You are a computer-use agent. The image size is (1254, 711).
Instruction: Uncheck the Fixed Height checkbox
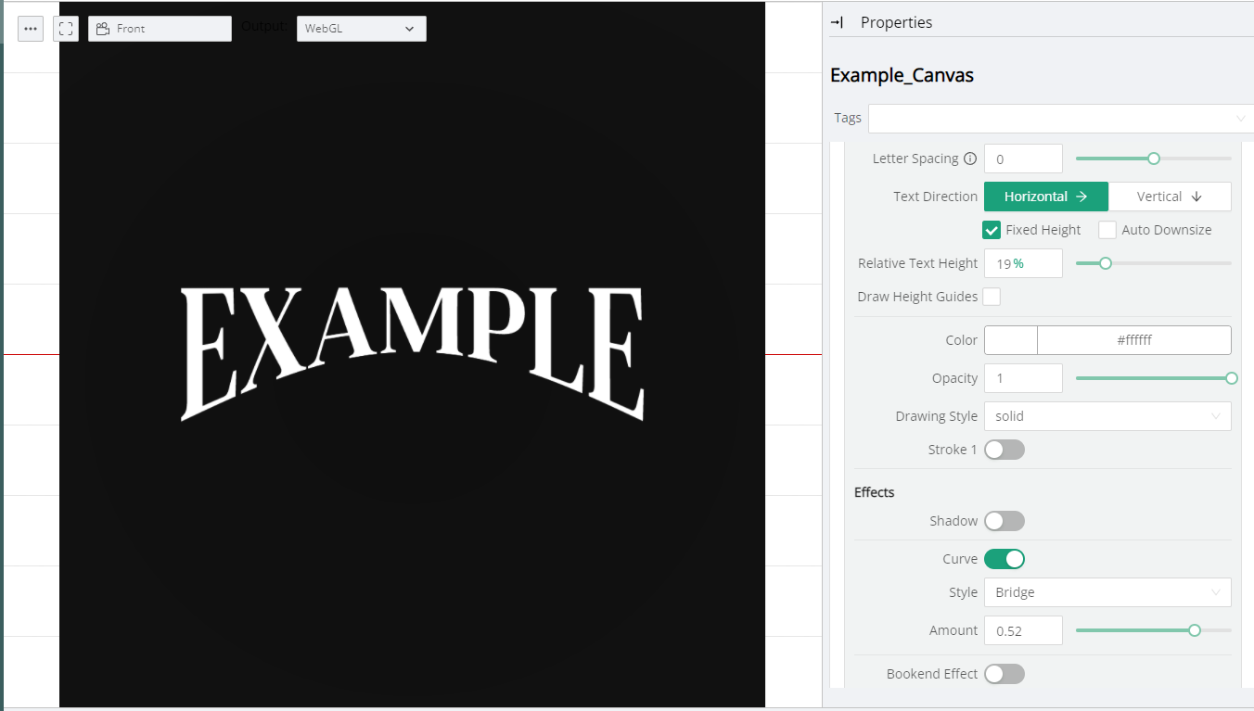[x=992, y=230]
